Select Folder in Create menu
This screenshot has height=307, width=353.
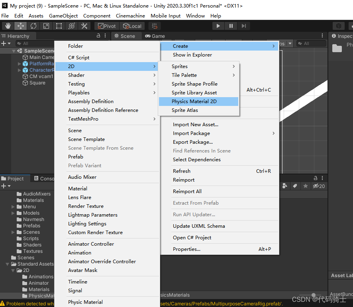pyautogui.click(x=107, y=46)
